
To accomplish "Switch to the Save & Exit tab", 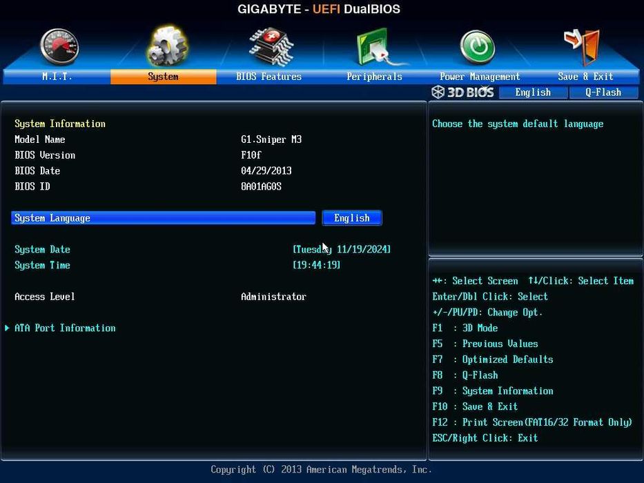I will (585, 77).
